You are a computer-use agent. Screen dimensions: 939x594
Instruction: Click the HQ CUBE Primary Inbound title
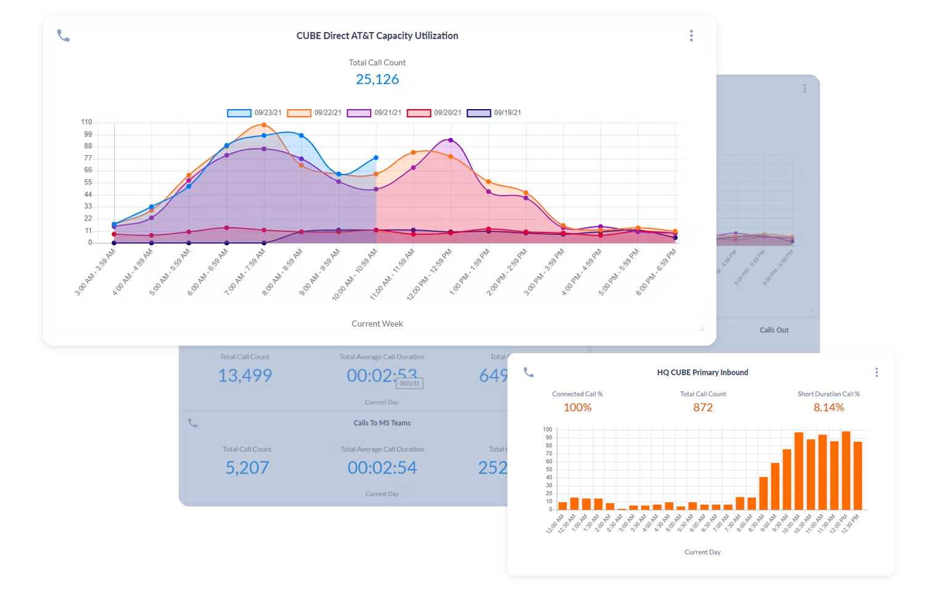(x=702, y=372)
